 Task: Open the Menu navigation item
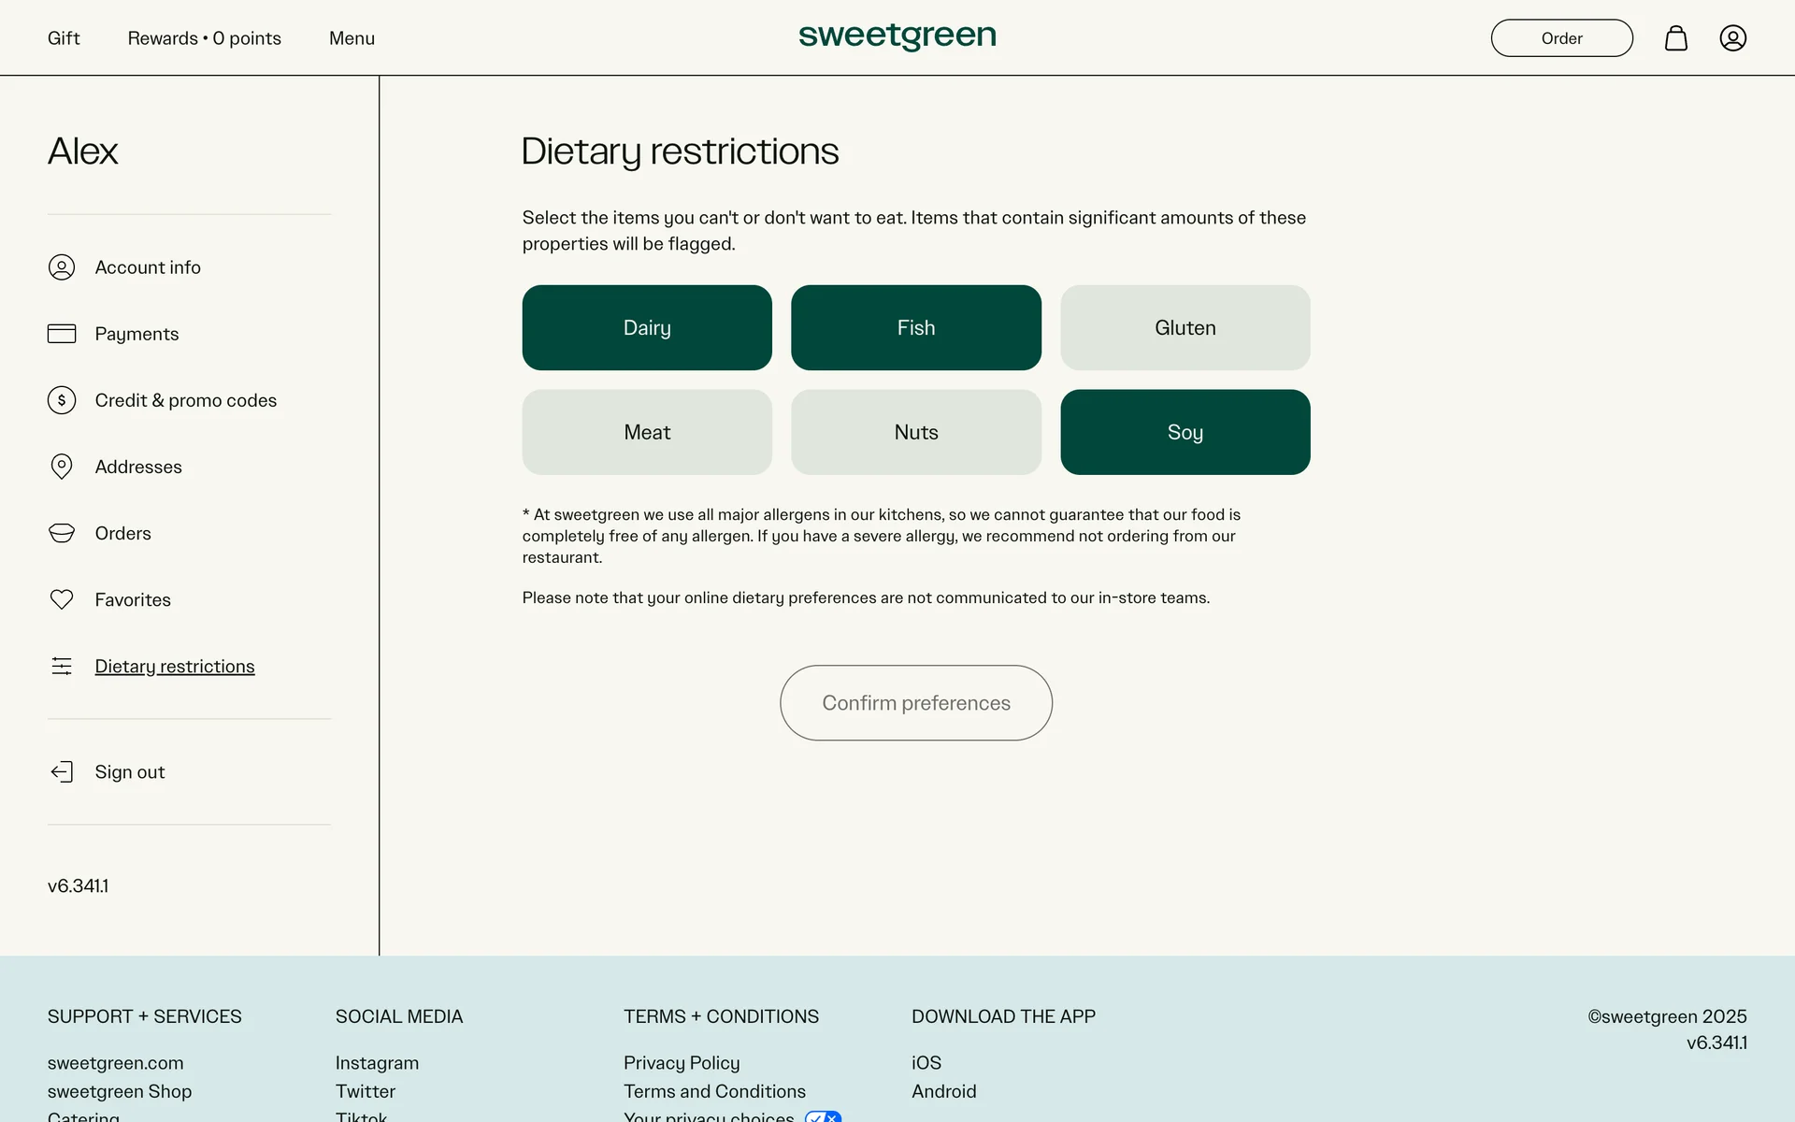(352, 38)
